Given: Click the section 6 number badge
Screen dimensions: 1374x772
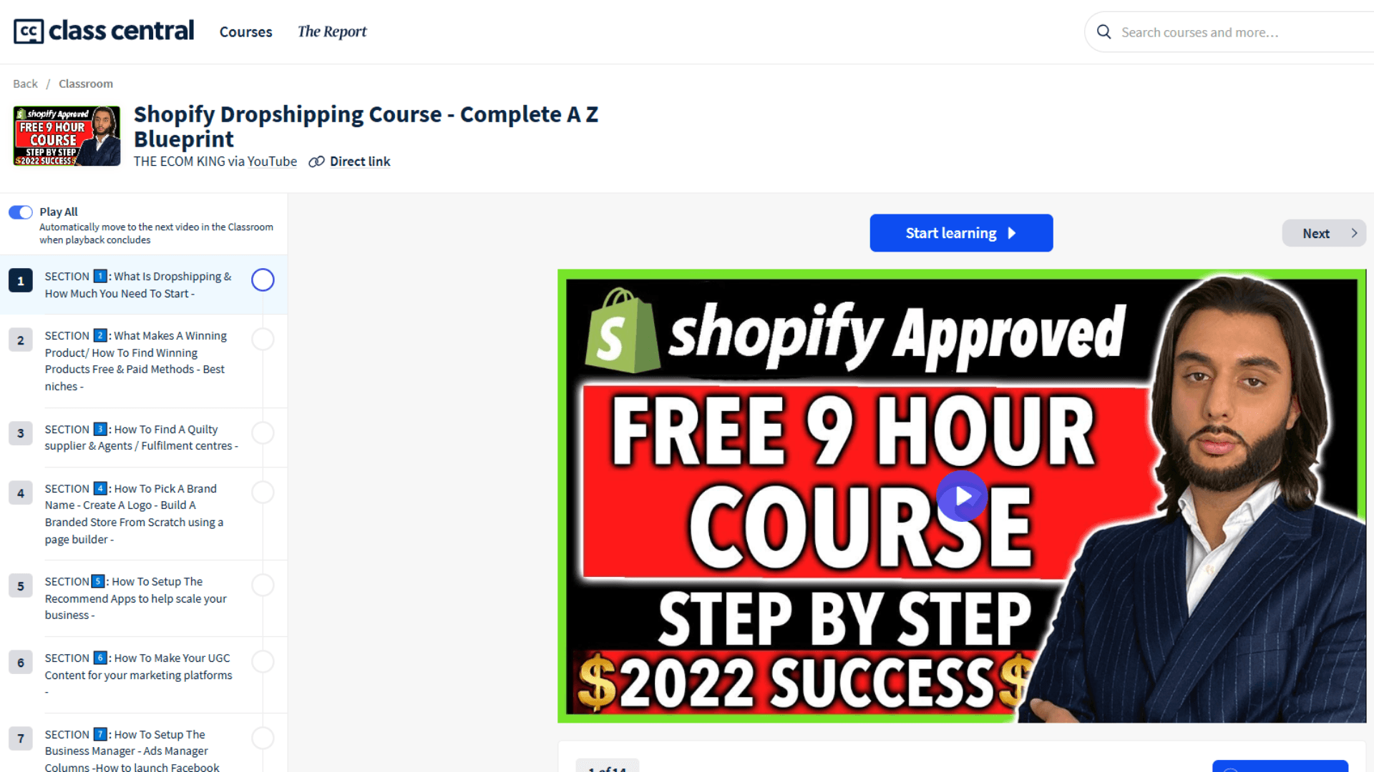Looking at the screenshot, I should tap(21, 663).
